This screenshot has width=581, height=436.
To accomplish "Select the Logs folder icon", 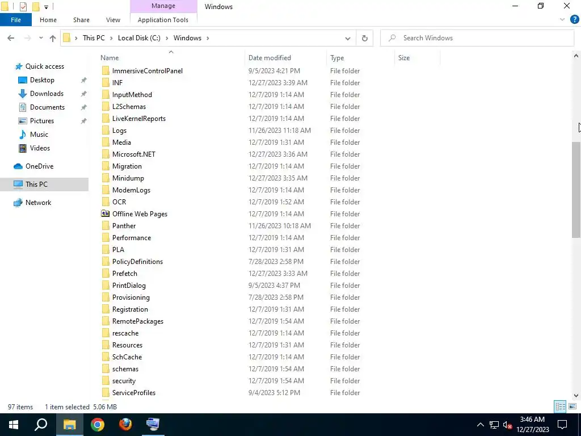I will (106, 131).
